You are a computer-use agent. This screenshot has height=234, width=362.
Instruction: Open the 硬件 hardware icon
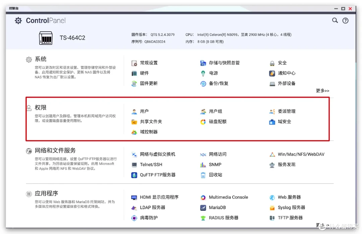[134, 73]
